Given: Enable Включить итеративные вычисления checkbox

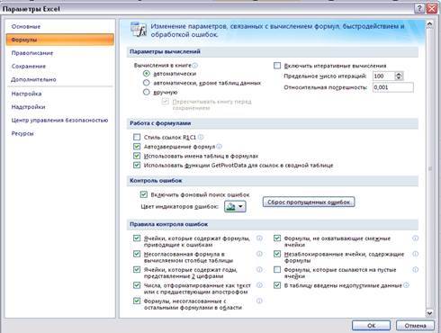Looking at the screenshot, I should tap(277, 66).
